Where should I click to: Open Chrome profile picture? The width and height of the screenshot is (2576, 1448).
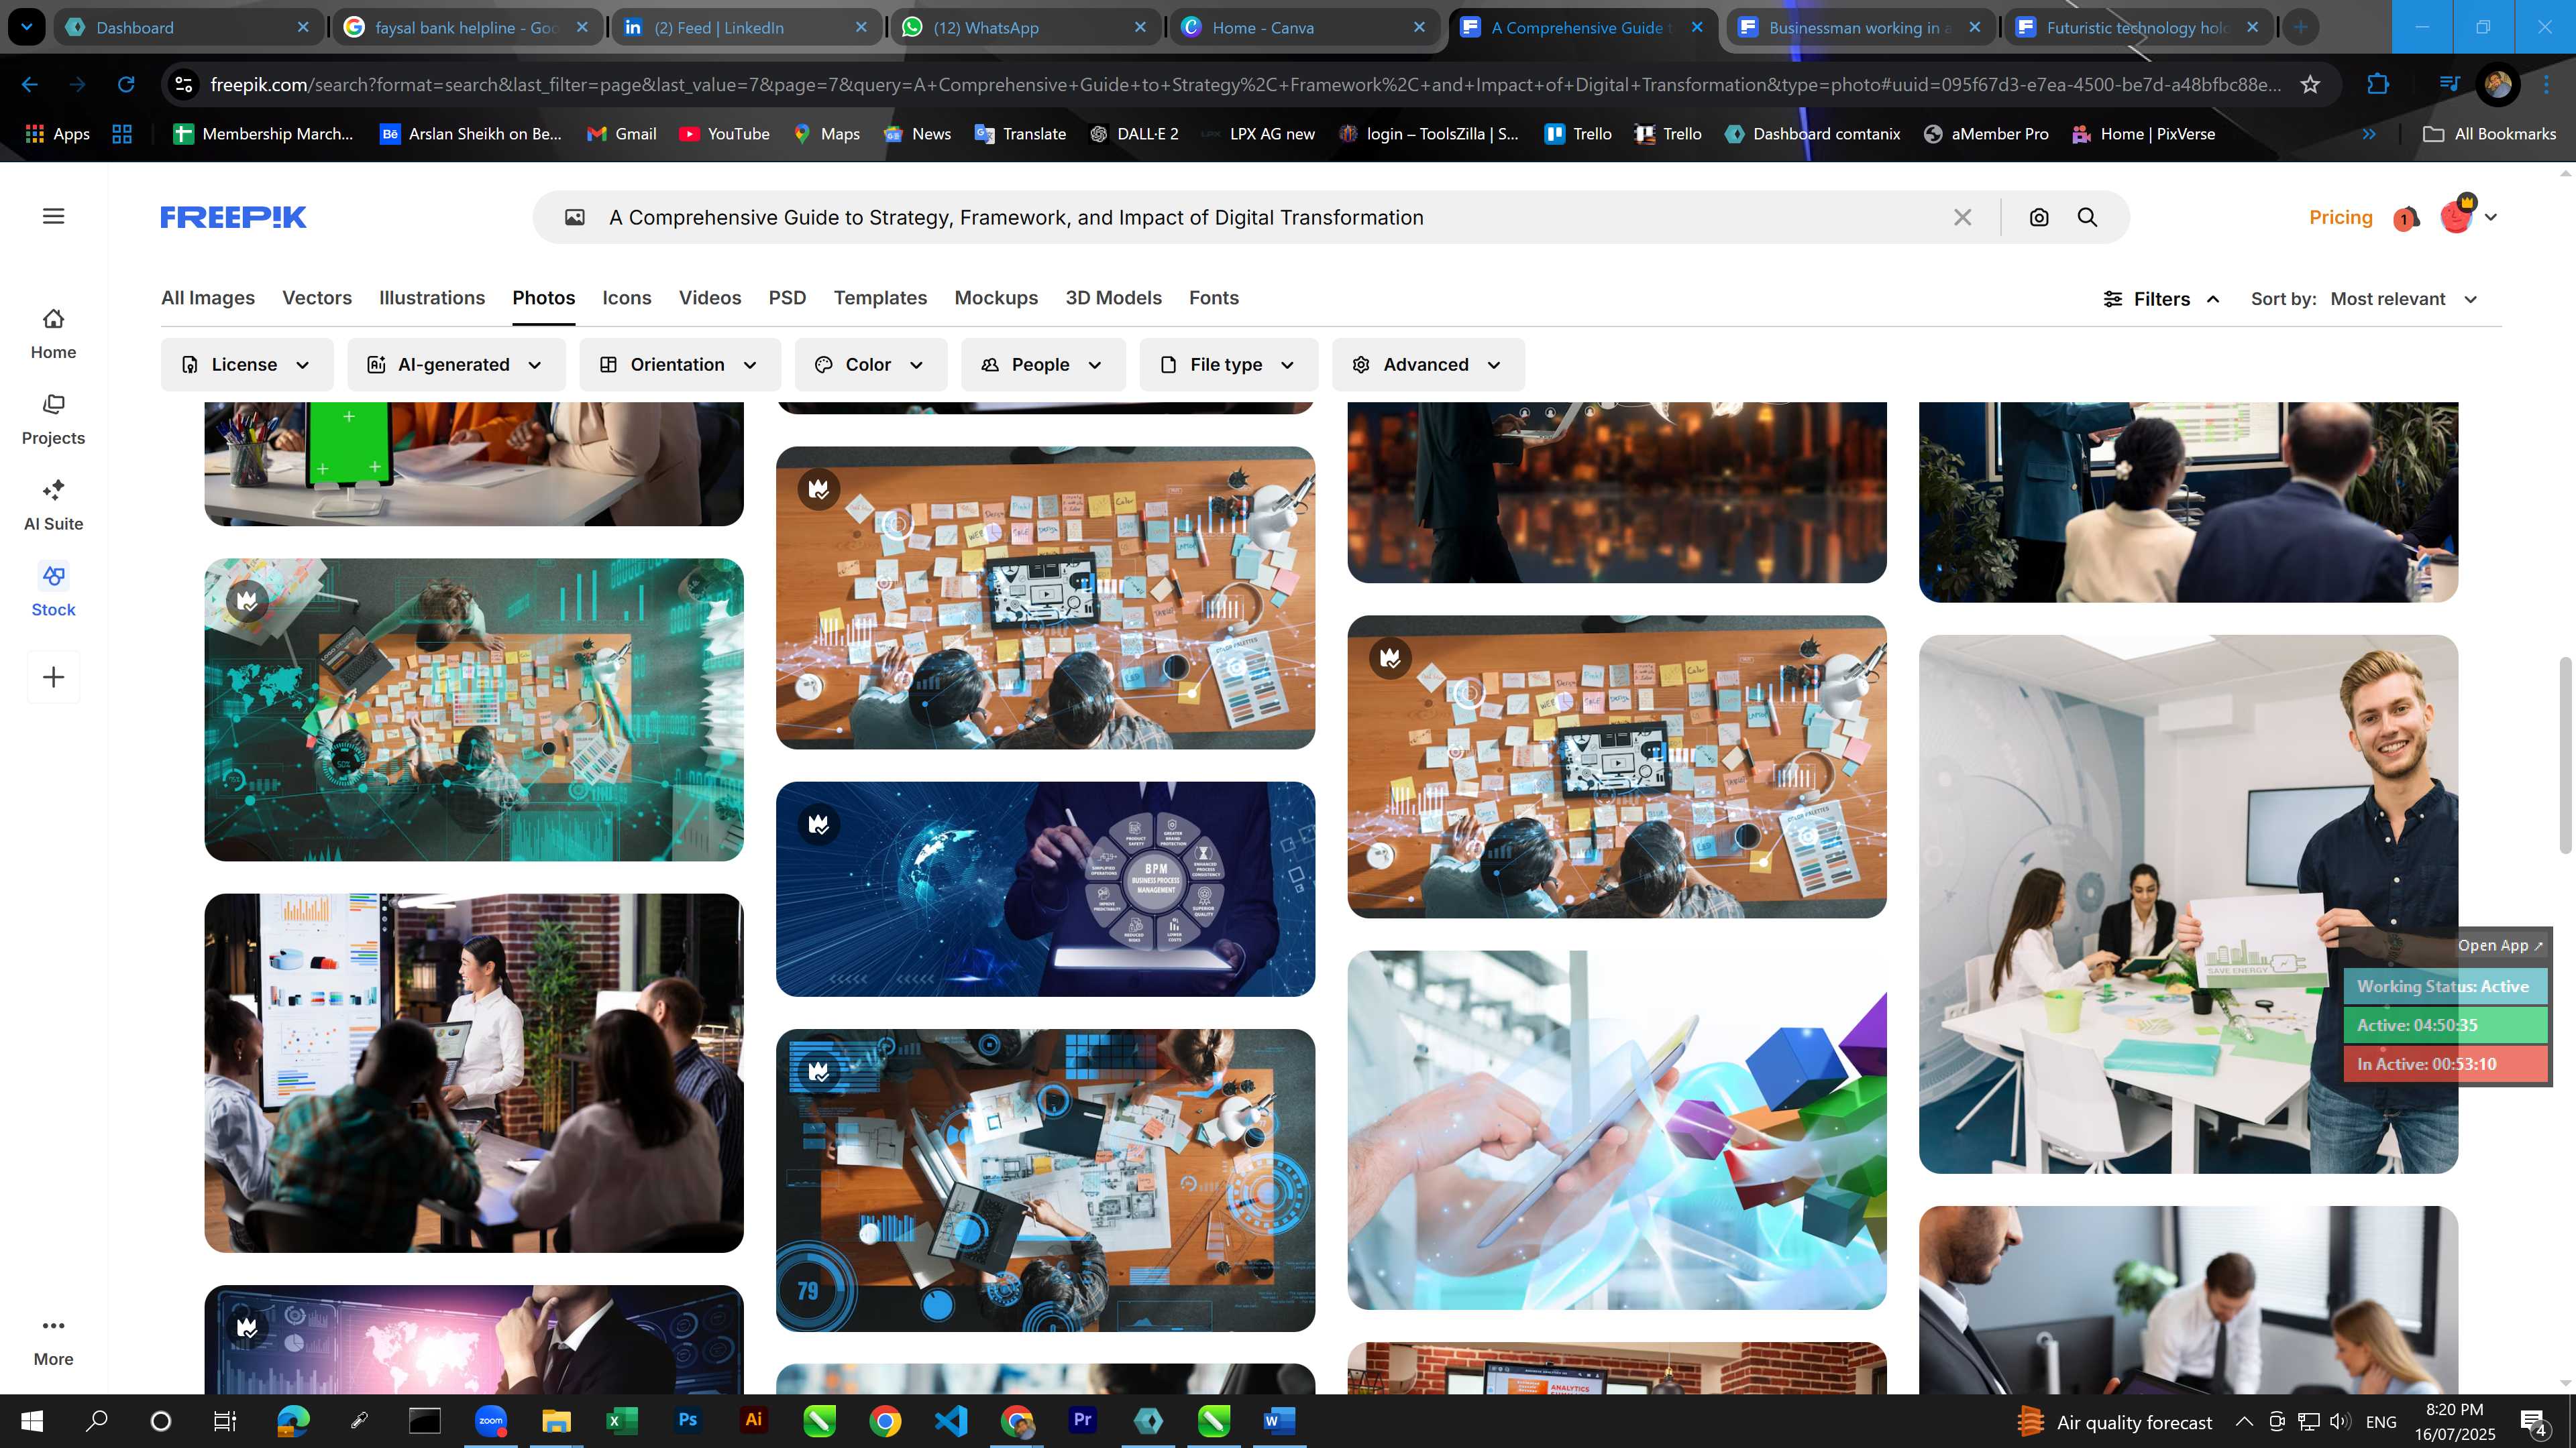tap(2498, 85)
